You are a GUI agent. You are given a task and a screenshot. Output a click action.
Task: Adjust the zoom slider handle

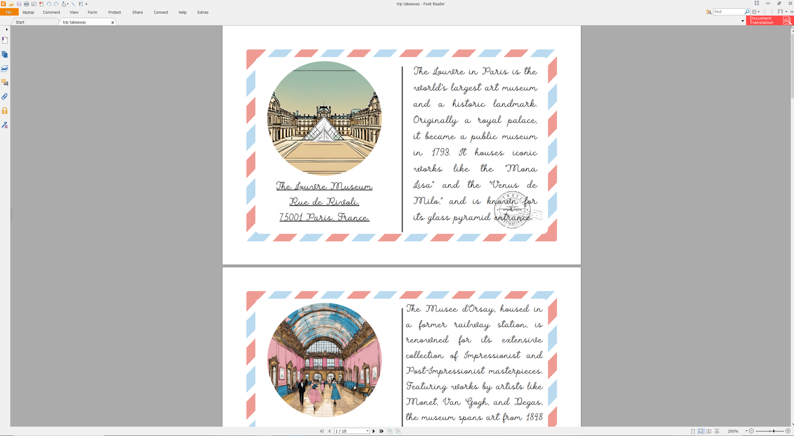(x=774, y=431)
